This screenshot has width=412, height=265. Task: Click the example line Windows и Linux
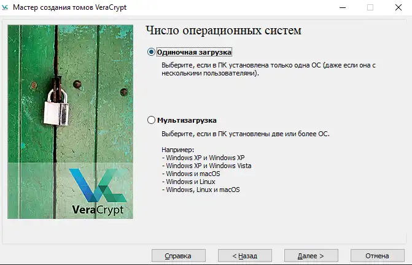click(x=191, y=182)
